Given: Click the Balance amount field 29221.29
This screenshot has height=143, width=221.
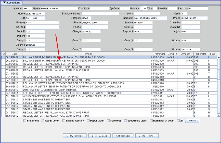Looking at the screenshot, I should click(35, 45).
